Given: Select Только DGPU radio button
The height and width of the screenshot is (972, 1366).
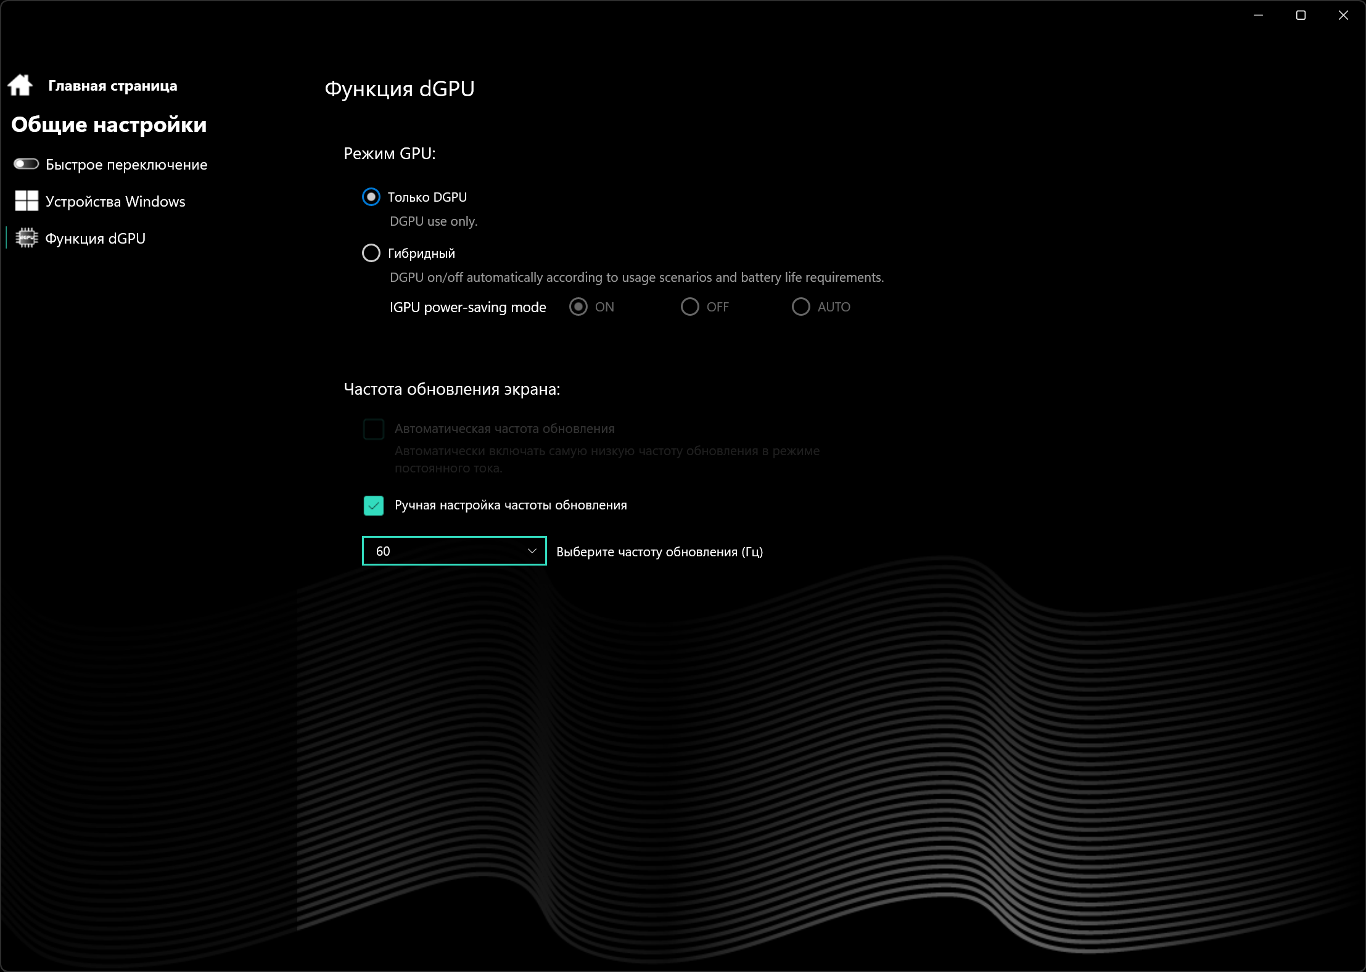Looking at the screenshot, I should pos(371,197).
